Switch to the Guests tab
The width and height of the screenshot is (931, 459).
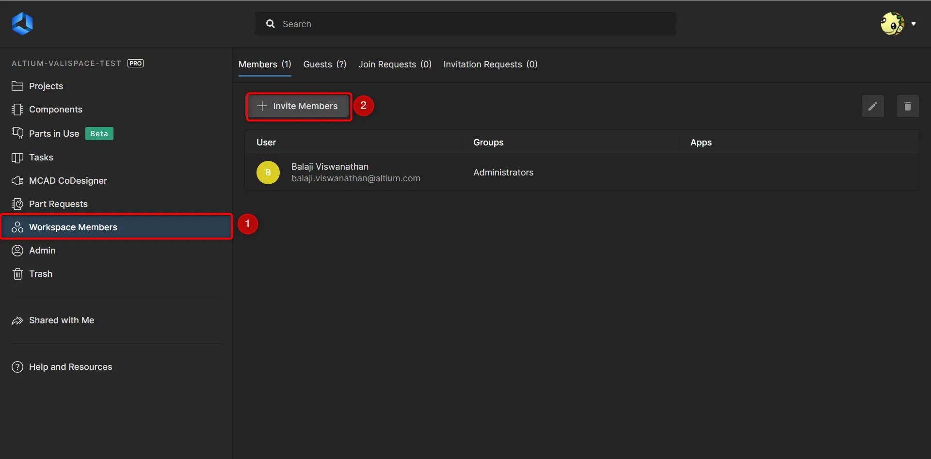coord(325,64)
